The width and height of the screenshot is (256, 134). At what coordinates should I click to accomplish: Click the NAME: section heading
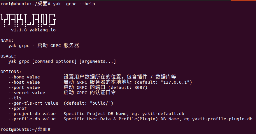click(7, 40)
